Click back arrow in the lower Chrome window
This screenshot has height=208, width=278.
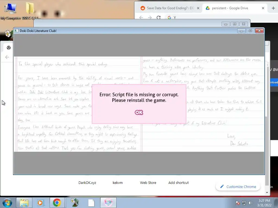coord(7,57)
